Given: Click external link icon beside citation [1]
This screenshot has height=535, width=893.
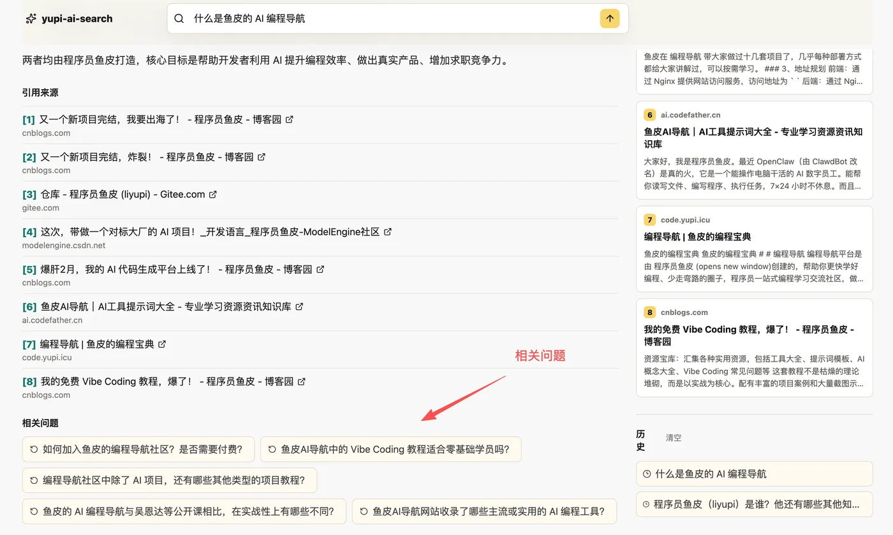Looking at the screenshot, I should point(290,119).
